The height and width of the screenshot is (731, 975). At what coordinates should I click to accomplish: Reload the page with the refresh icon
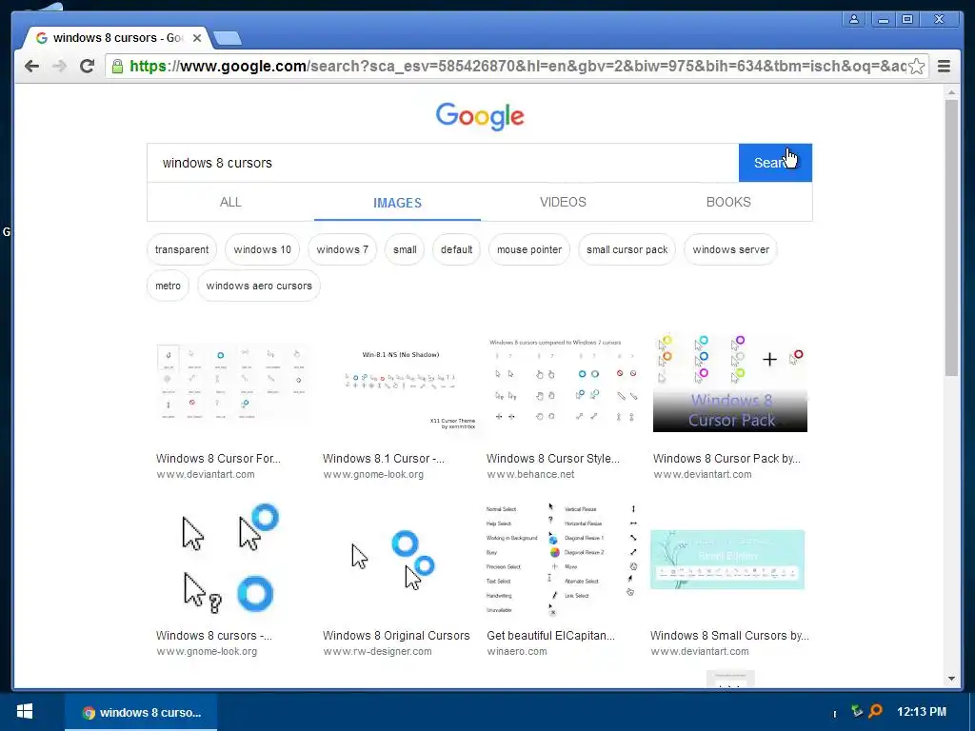(87, 66)
